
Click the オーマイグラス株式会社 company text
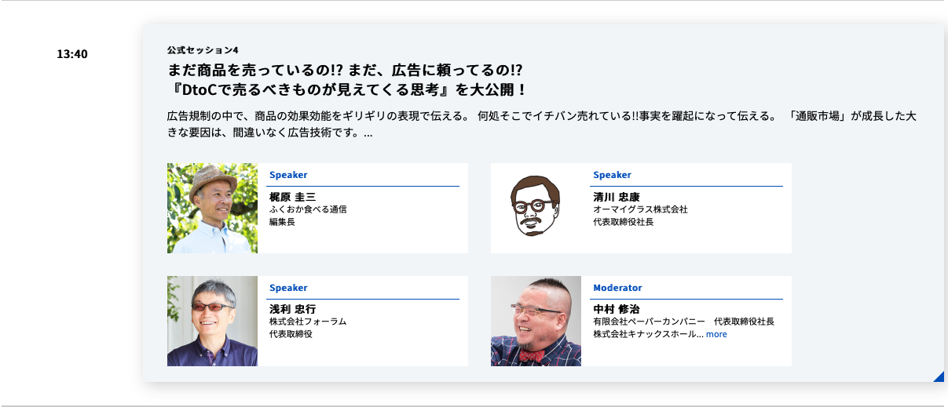click(x=640, y=209)
